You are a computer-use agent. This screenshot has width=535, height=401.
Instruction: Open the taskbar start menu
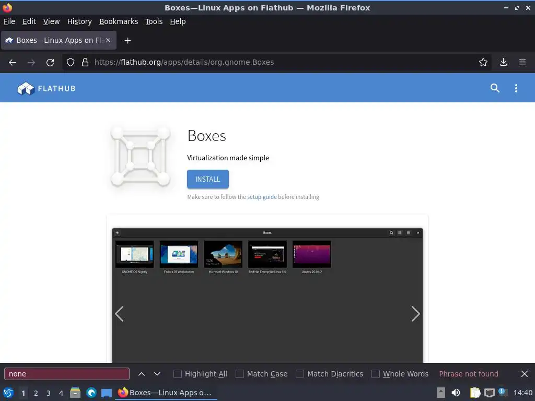(8, 393)
